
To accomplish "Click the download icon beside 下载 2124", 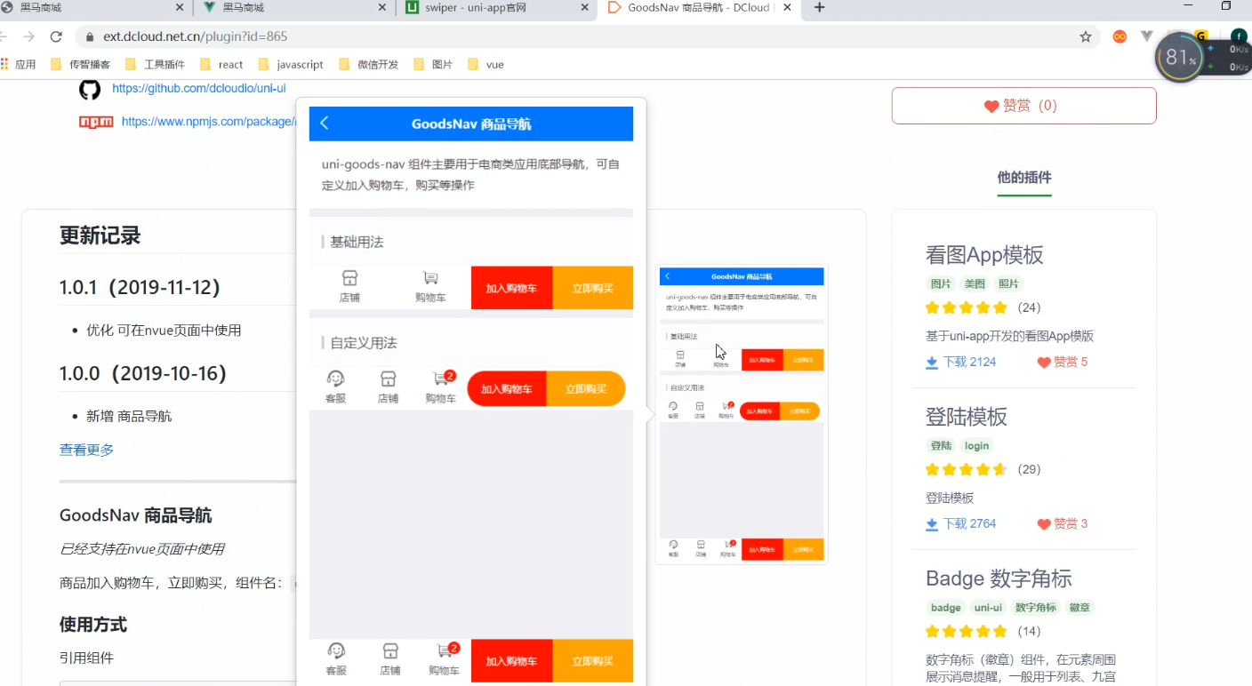I will click(x=932, y=363).
